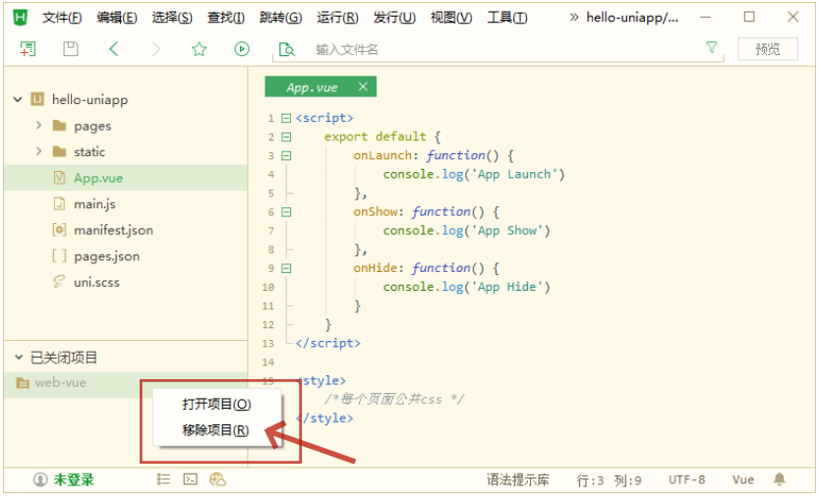Toggle the outline list icon in status bar
821x501 pixels.
pyautogui.click(x=164, y=479)
